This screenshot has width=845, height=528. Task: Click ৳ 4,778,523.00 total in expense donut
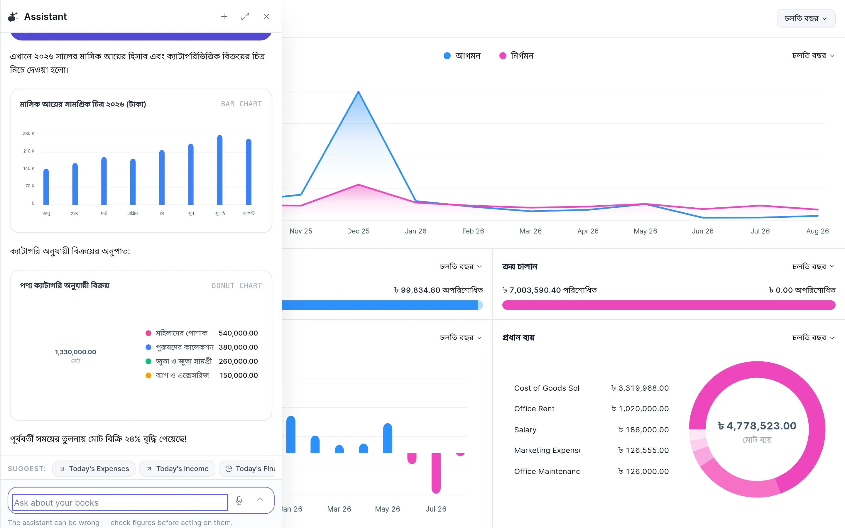tap(757, 426)
